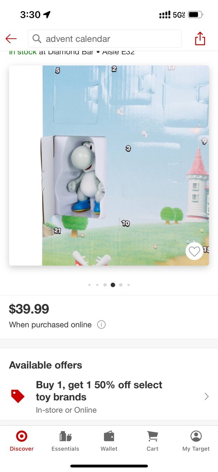
Task: Open the Wallet tab
Action: pos(109,441)
